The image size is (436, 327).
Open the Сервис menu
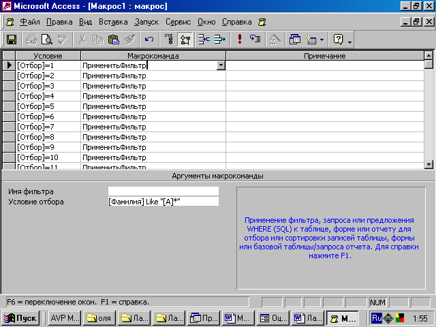coord(178,22)
